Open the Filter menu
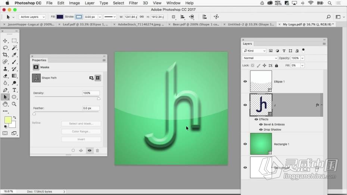 click(133, 3)
